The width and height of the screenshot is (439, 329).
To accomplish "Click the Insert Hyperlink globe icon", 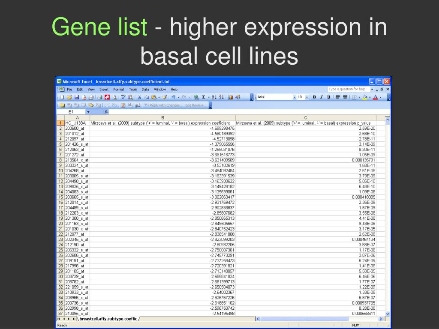I will tap(196, 97).
